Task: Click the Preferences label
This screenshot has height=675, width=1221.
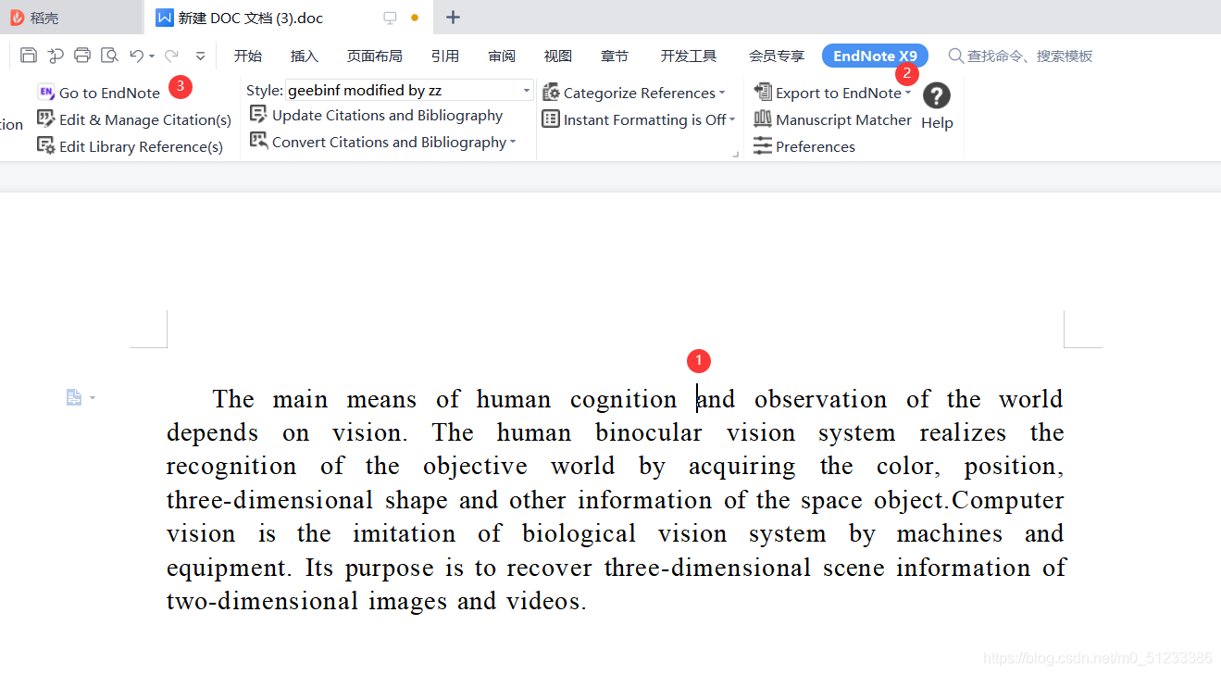Action: (x=816, y=146)
